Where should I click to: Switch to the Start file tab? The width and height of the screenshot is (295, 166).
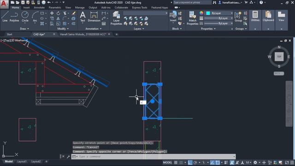[x=9, y=34]
